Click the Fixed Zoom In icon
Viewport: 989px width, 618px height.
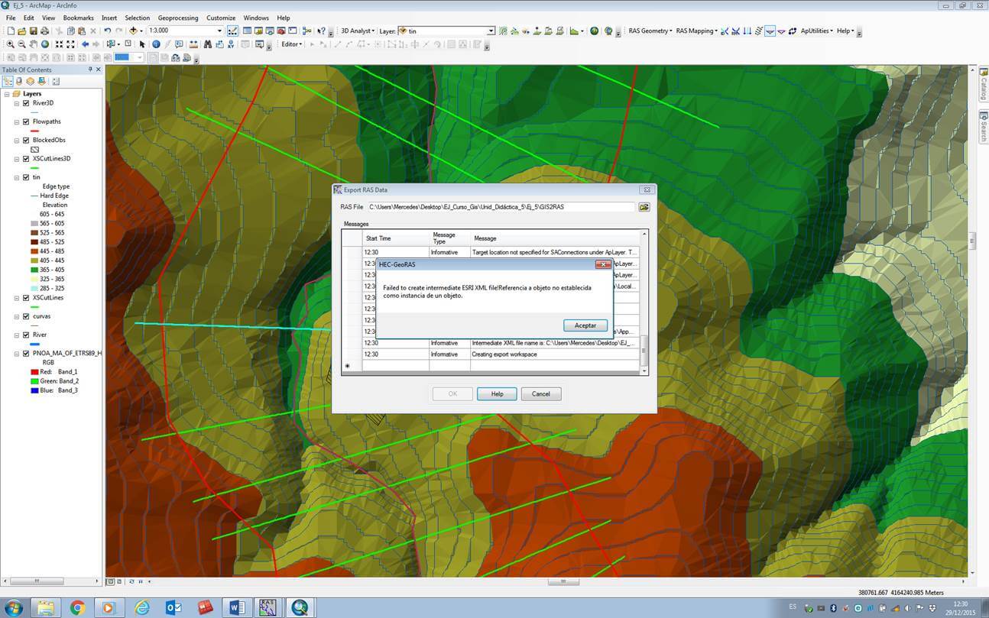60,44
